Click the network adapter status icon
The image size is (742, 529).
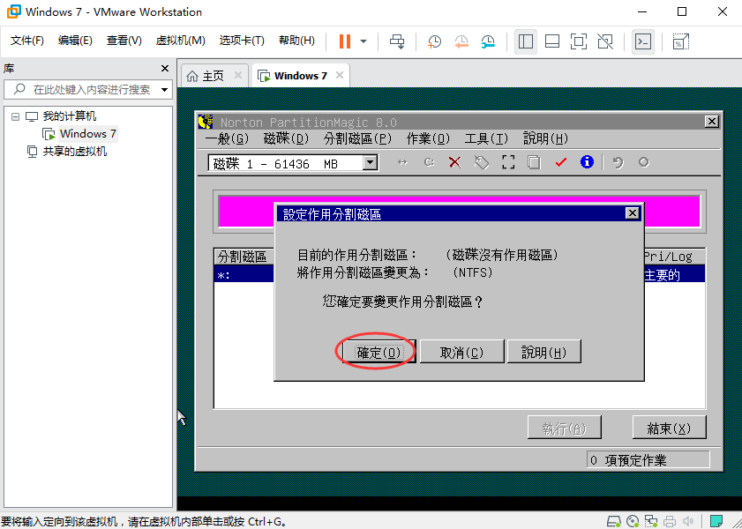[x=651, y=521]
